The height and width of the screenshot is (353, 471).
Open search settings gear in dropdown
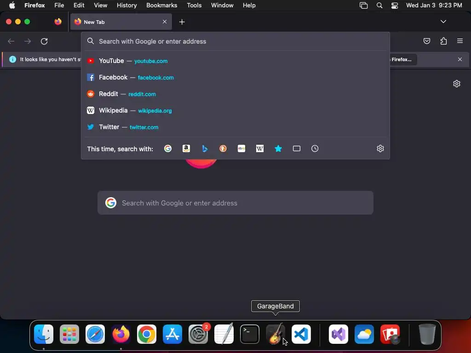pos(380,148)
